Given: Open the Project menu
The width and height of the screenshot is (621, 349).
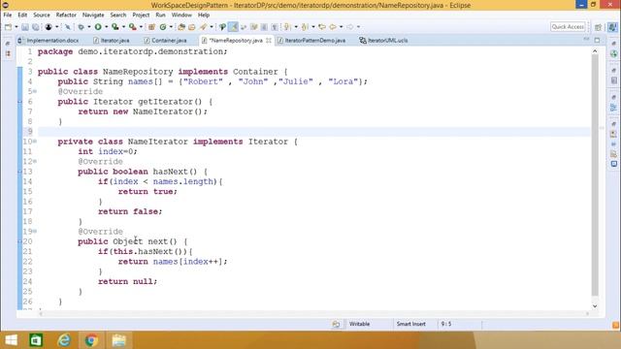Looking at the screenshot, I should click(141, 16).
